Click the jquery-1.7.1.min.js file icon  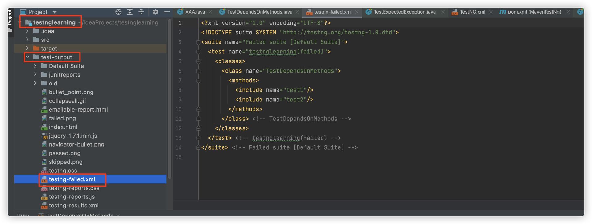[x=44, y=136]
